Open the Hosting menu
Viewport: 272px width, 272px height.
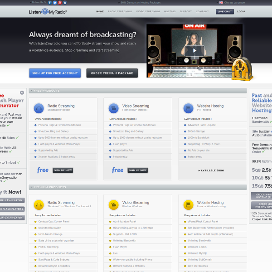[170, 11]
